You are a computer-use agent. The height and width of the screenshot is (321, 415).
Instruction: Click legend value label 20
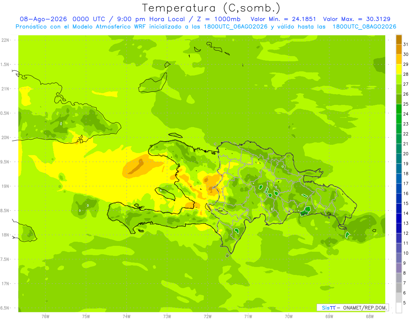click(406, 154)
